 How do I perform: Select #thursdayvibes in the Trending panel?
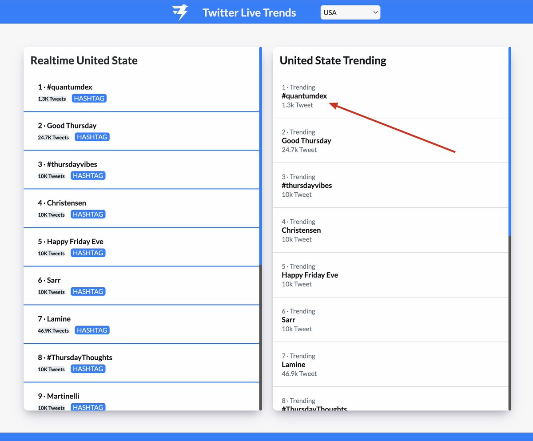pos(306,186)
